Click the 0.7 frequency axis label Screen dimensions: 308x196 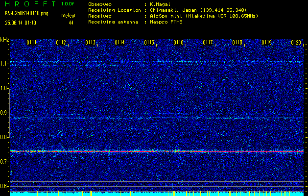3,162
